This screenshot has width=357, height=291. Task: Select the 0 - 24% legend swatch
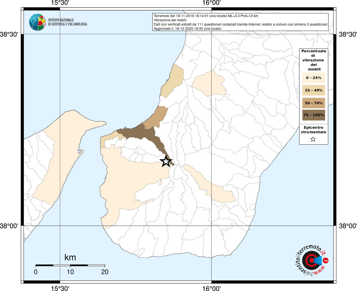[314, 78]
